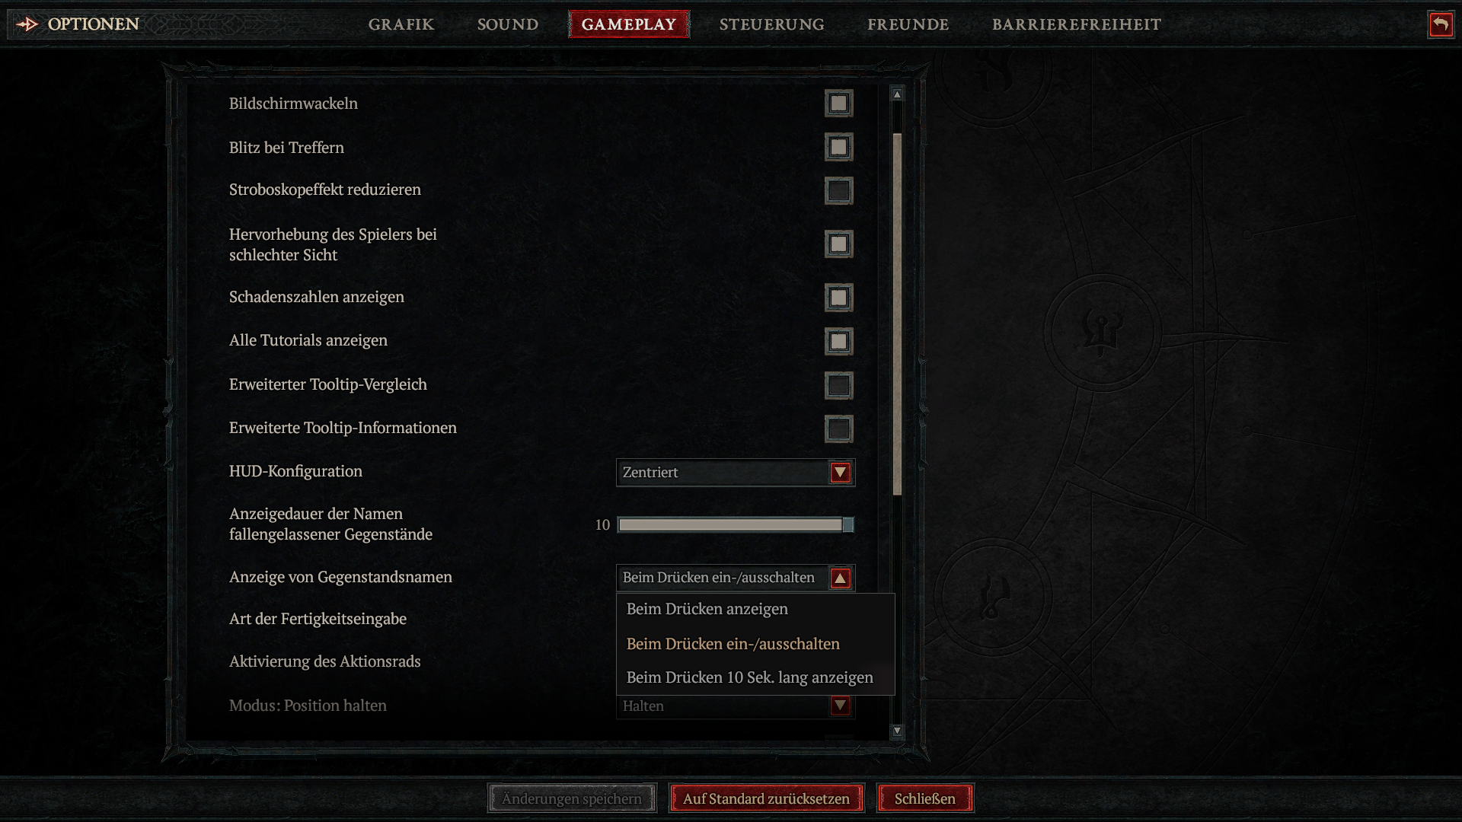This screenshot has height=822, width=1462.
Task: Click the Anzeigedauer der Namen slider
Action: coord(736,524)
